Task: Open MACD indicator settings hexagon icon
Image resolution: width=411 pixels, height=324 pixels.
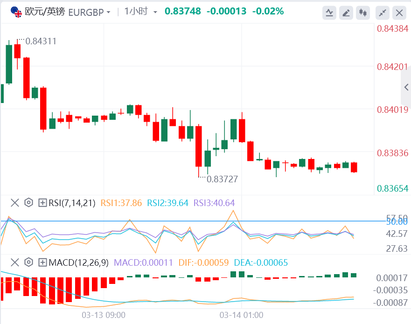Action: pyautogui.click(x=28, y=262)
